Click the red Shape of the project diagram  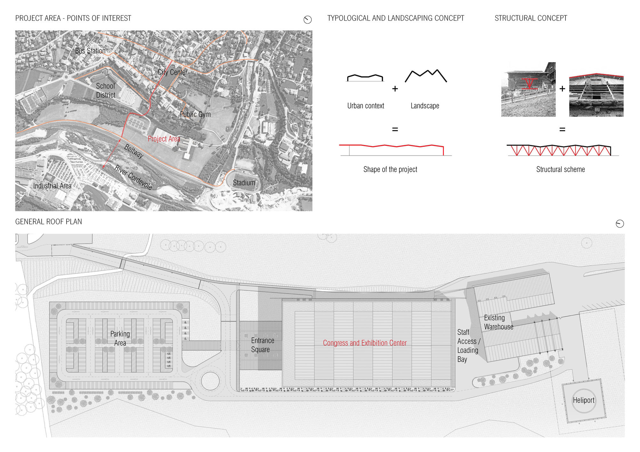point(392,147)
